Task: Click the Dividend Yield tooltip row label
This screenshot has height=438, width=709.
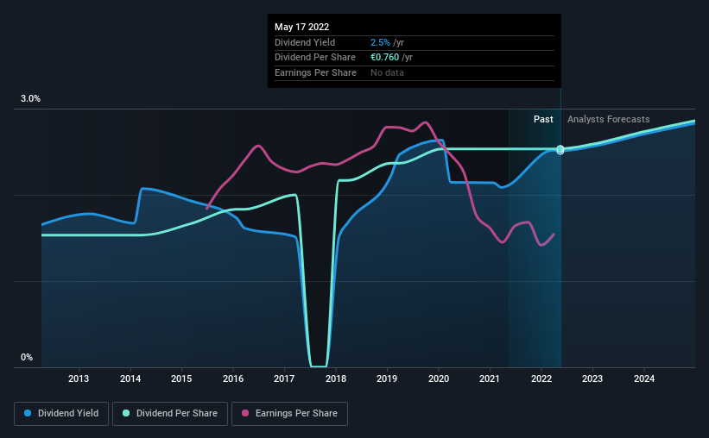Action: point(305,42)
